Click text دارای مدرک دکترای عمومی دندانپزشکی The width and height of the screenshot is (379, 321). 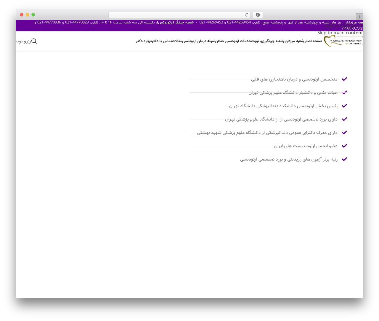tap(301, 132)
